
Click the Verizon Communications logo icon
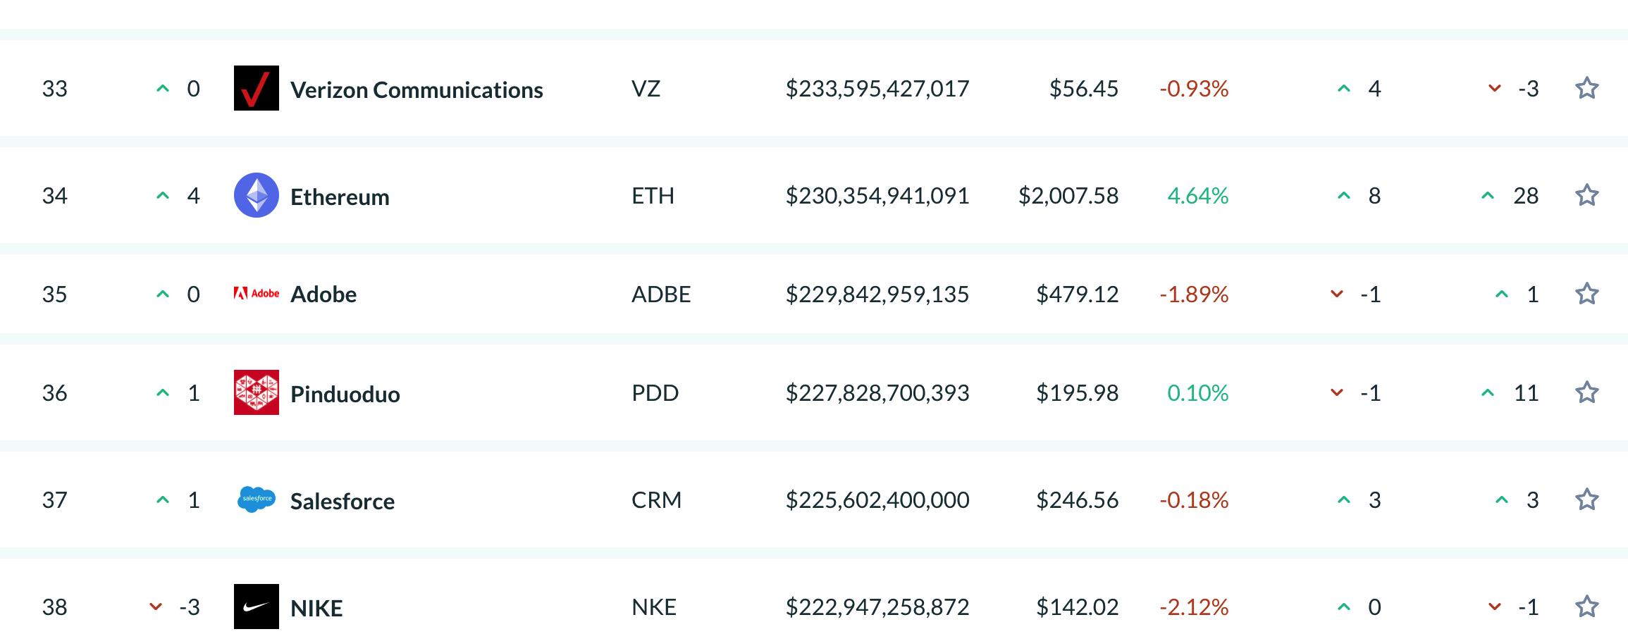click(x=256, y=88)
